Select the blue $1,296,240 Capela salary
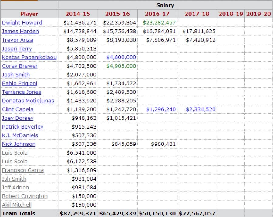This screenshot has height=217, width=273. click(161, 109)
